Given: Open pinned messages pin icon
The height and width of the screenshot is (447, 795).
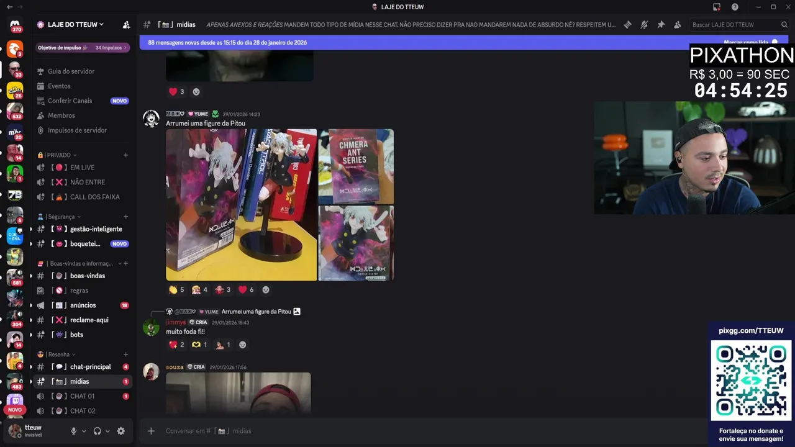Looking at the screenshot, I should click(x=661, y=25).
